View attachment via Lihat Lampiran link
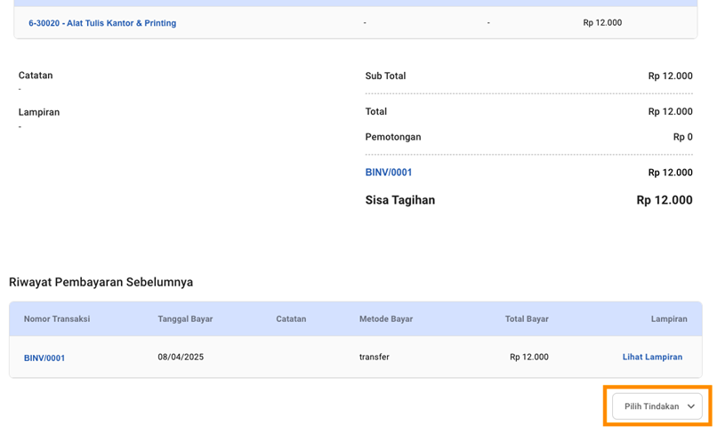The width and height of the screenshot is (717, 434). [652, 357]
